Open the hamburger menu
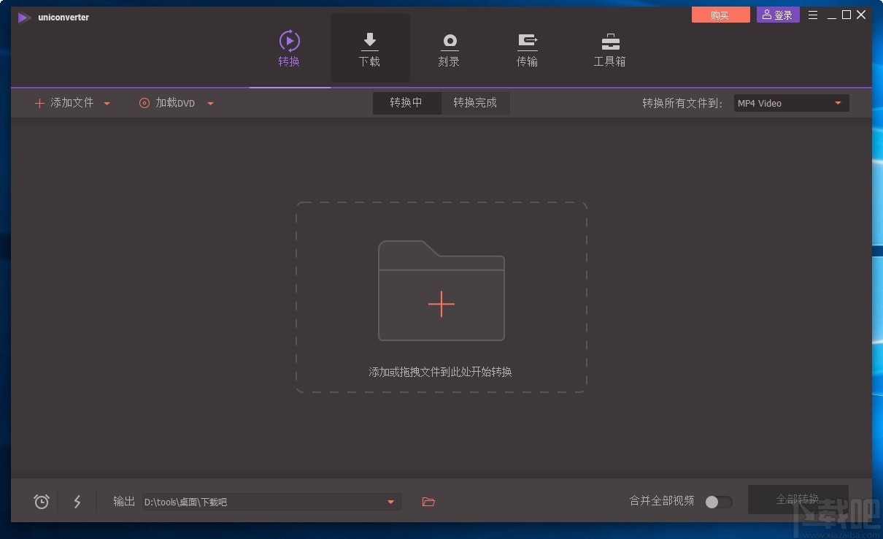The image size is (883, 539). tap(813, 15)
